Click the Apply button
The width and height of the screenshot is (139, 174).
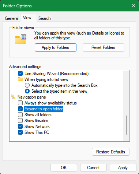(x=123, y=168)
